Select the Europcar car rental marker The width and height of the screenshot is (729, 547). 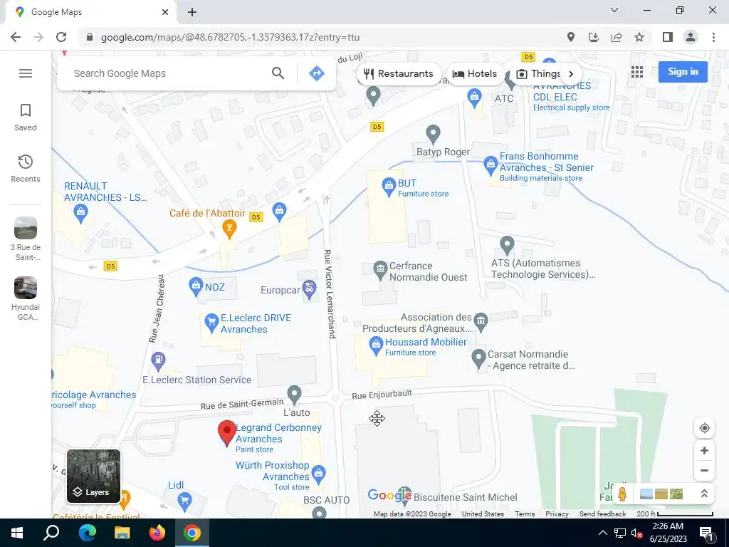tap(309, 290)
